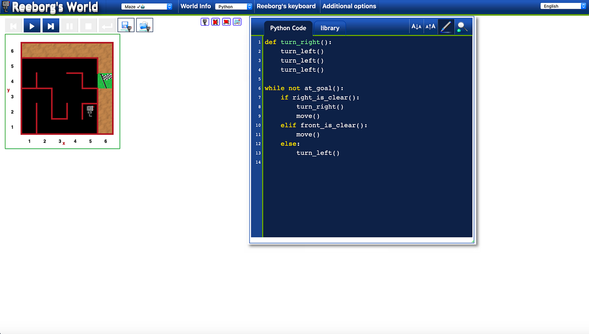The image size is (589, 334).
Task: Open Additional options
Action: 349,6
